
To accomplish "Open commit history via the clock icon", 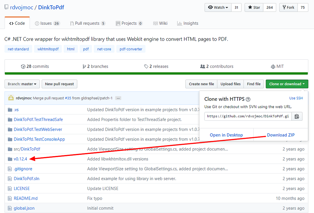I will (23, 66).
